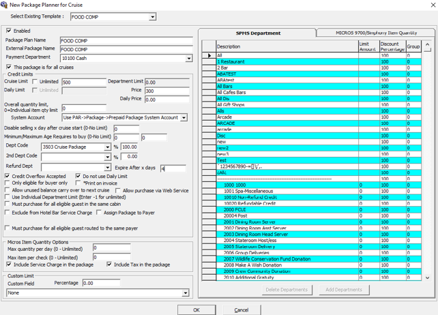Close the New Package Planner window
Viewport: 438px width, 315px height.
433,5
